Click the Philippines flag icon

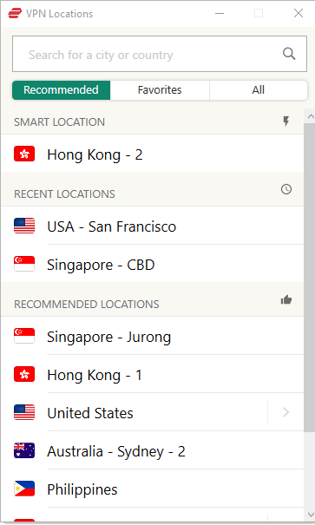(x=24, y=489)
